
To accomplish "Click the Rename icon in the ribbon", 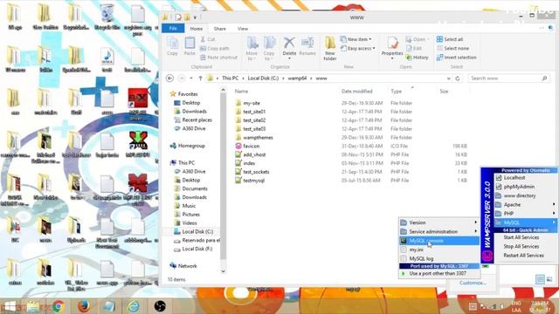I will click(x=307, y=46).
